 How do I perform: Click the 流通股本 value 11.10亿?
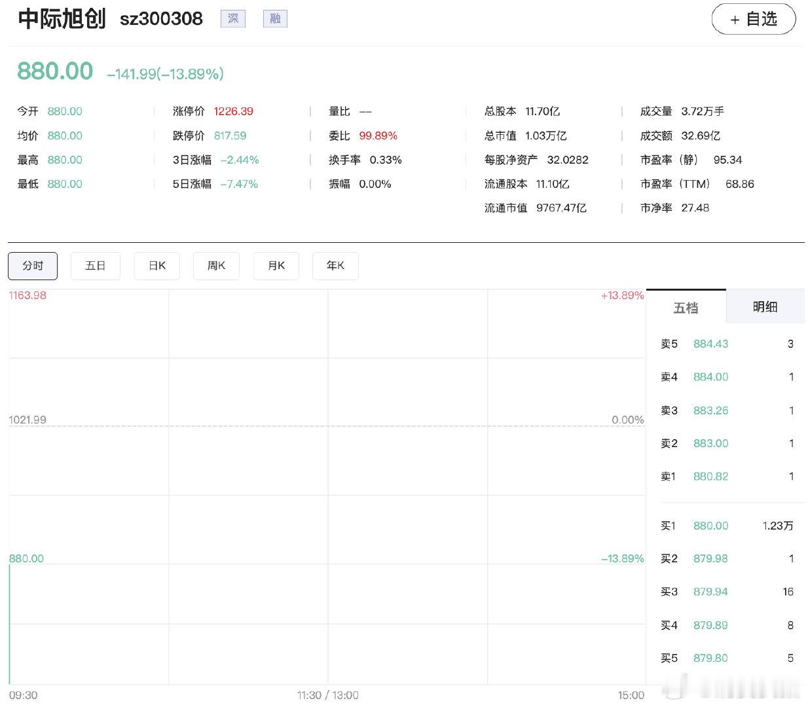tap(553, 184)
